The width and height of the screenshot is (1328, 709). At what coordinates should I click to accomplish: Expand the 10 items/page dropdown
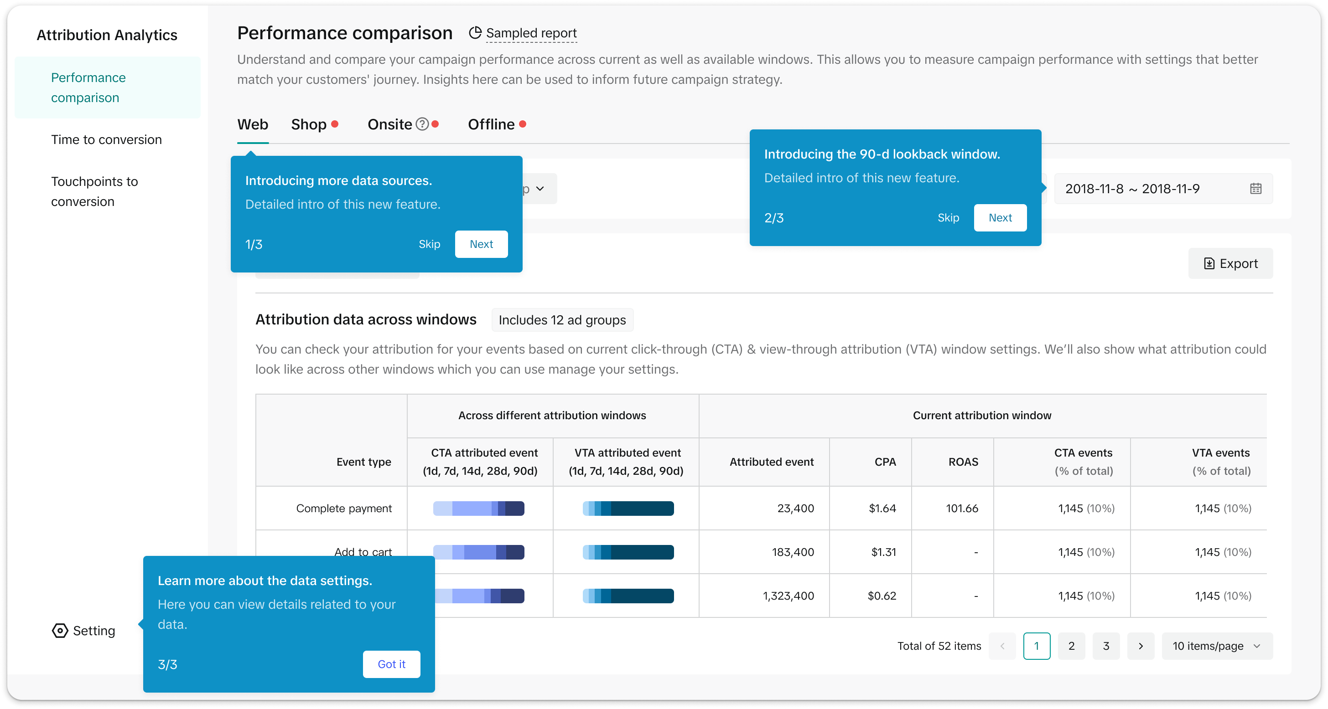pyautogui.click(x=1217, y=646)
